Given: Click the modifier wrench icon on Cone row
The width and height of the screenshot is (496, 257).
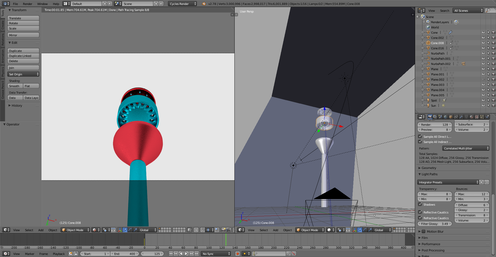Looking at the screenshot, I should coord(450,32).
